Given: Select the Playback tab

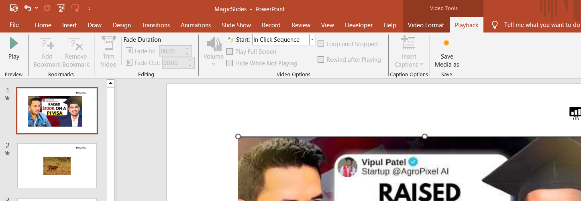Looking at the screenshot, I should [467, 25].
